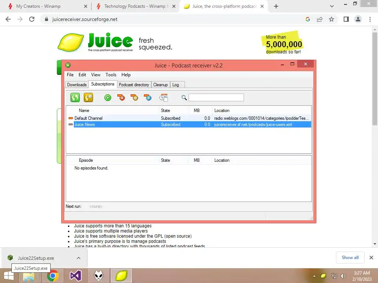Image resolution: width=378 pixels, height=283 pixels.
Task: Go back to previous page
Action: (8, 19)
